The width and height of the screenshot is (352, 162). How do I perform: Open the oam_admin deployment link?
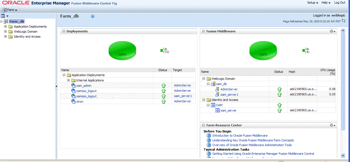84,86
